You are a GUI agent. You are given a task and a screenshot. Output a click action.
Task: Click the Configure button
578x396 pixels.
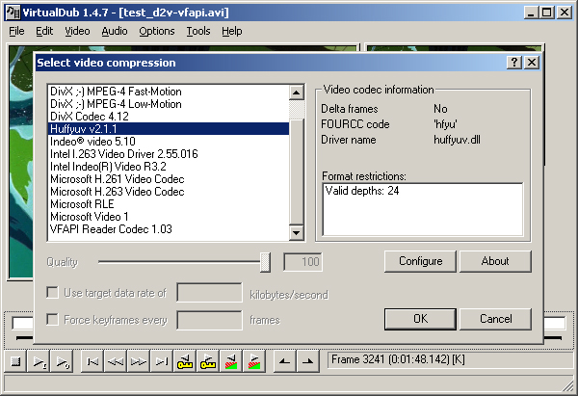click(x=420, y=261)
